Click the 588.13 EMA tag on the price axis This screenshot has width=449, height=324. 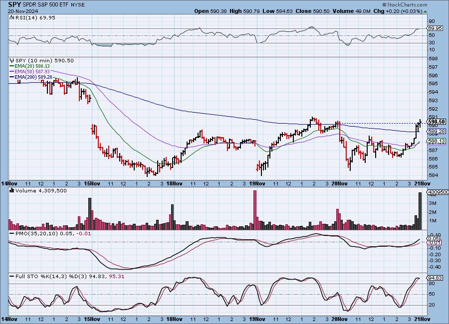(x=436, y=141)
